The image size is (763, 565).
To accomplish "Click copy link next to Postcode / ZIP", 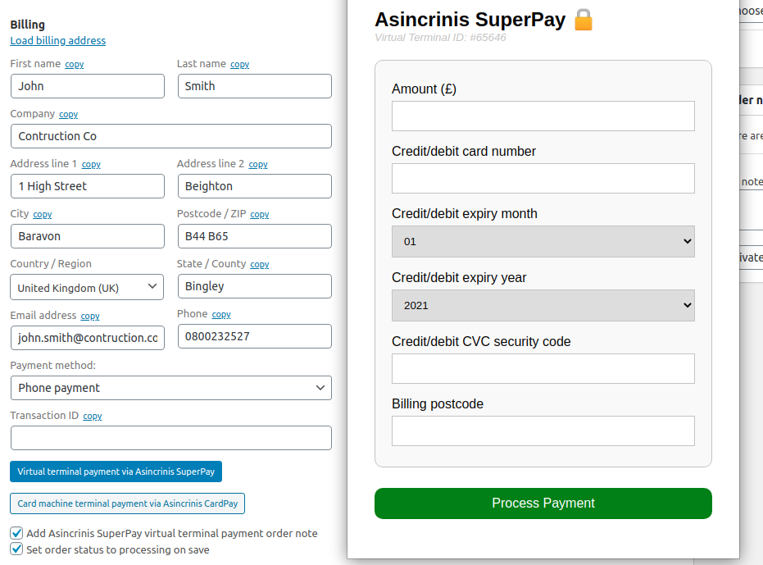I will [260, 215].
